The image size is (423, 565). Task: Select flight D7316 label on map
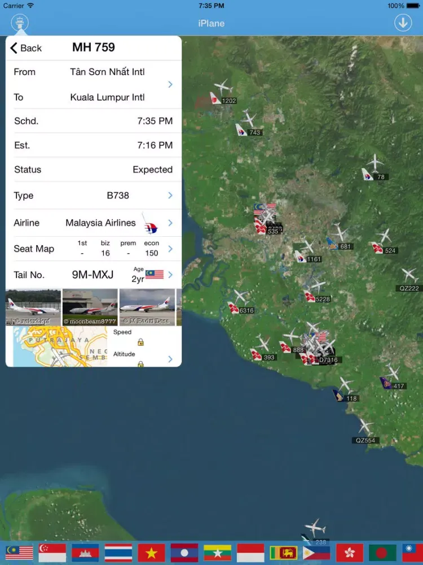[328, 359]
